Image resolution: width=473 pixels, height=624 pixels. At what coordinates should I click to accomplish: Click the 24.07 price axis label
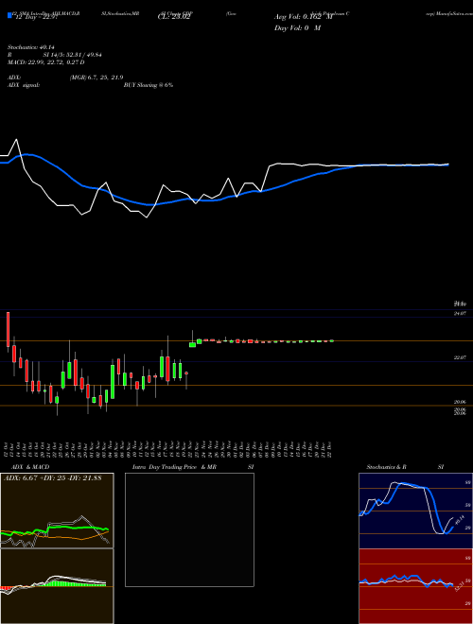[460, 314]
